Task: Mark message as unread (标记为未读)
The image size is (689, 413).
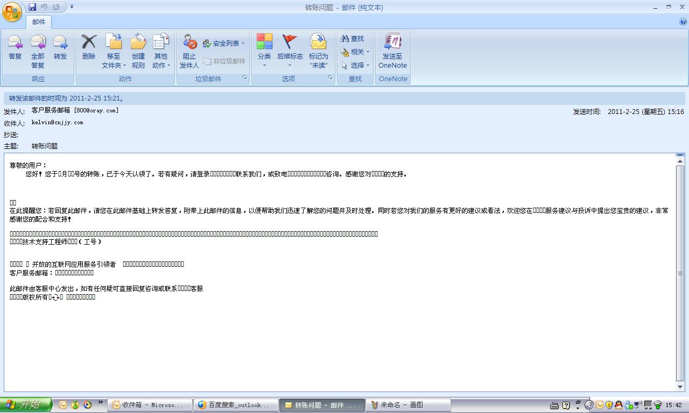Action: click(318, 52)
